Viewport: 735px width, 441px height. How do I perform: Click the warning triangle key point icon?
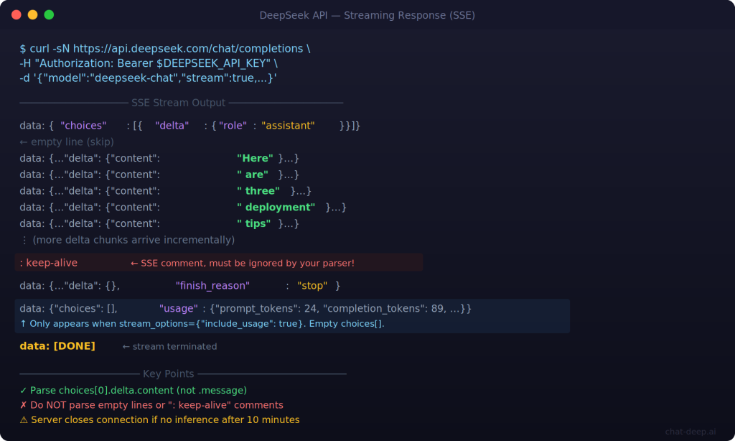click(23, 419)
